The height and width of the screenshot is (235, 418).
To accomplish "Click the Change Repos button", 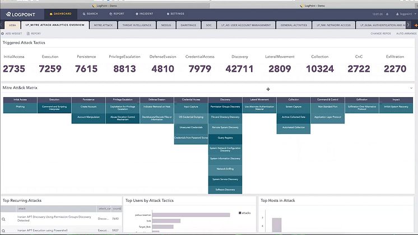I will click(379, 34).
